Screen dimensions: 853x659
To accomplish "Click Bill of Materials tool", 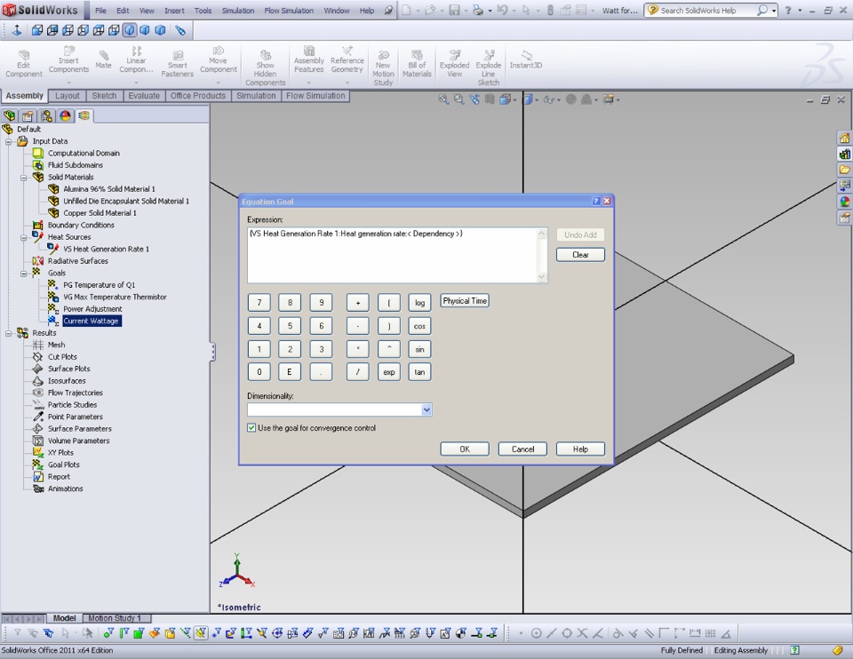I will point(417,64).
